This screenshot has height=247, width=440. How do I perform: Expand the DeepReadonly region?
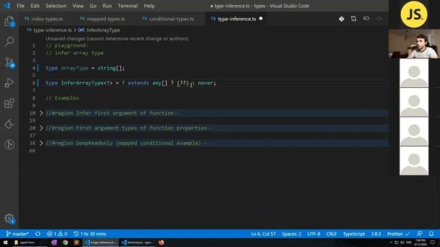click(41, 143)
